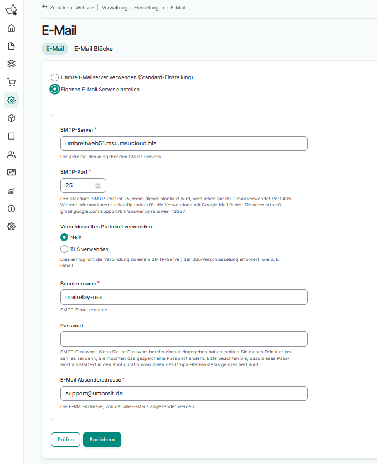Click the info circle sidebar icon

[11, 208]
